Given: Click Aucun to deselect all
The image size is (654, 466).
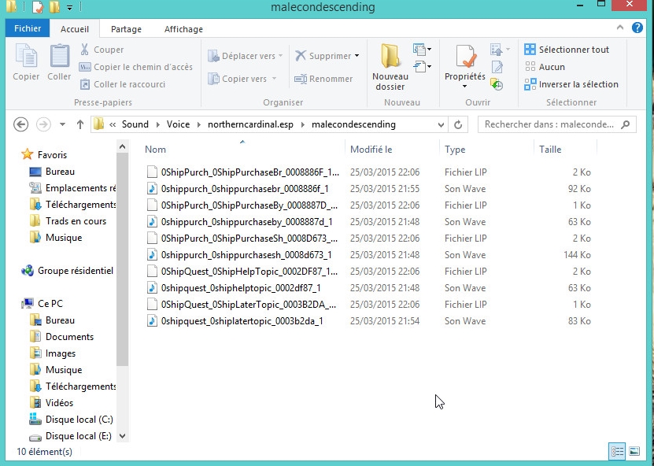Looking at the screenshot, I should click(x=545, y=67).
